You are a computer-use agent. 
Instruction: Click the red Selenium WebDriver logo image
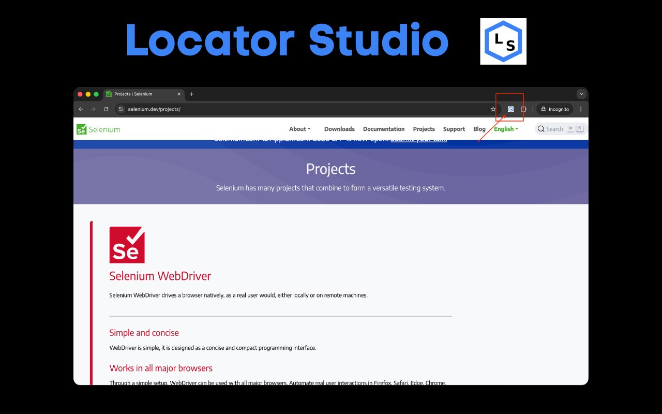(127, 245)
